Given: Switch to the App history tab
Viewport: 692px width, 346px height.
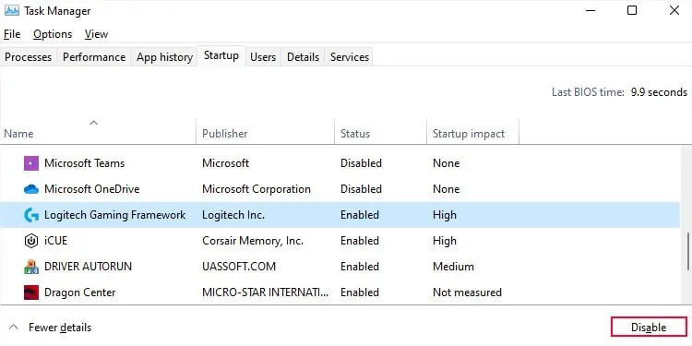Looking at the screenshot, I should point(164,57).
